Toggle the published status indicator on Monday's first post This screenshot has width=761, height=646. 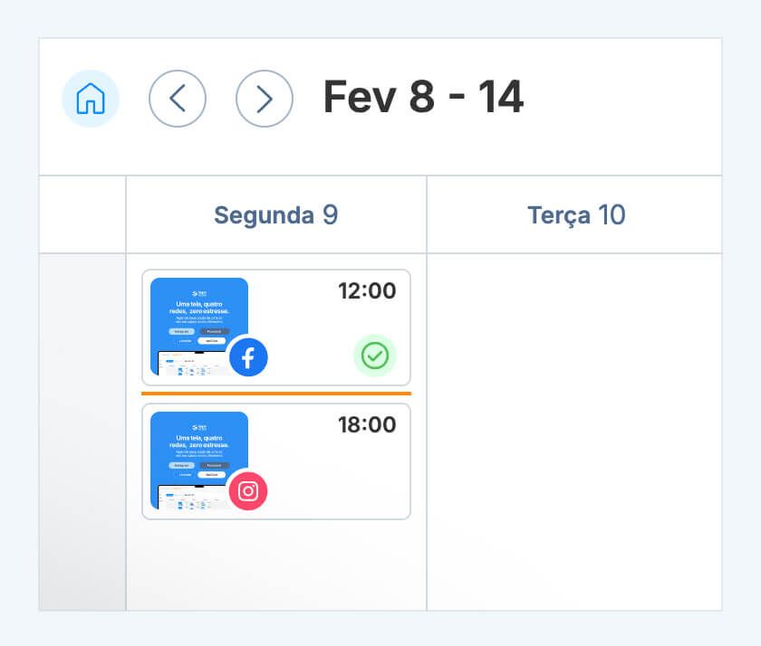(376, 356)
